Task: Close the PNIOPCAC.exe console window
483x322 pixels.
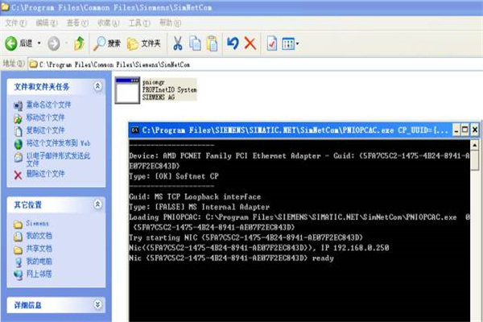Action: [x=475, y=130]
